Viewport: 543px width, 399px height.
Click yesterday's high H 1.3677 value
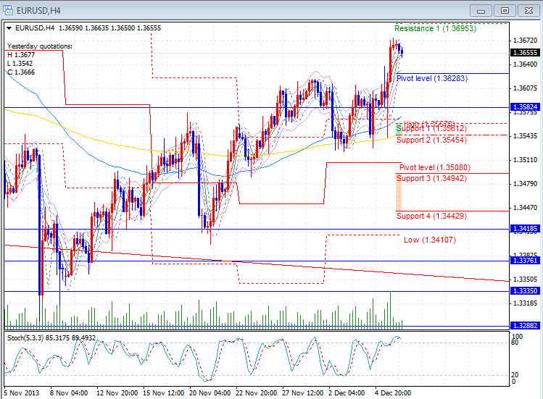click(21, 55)
